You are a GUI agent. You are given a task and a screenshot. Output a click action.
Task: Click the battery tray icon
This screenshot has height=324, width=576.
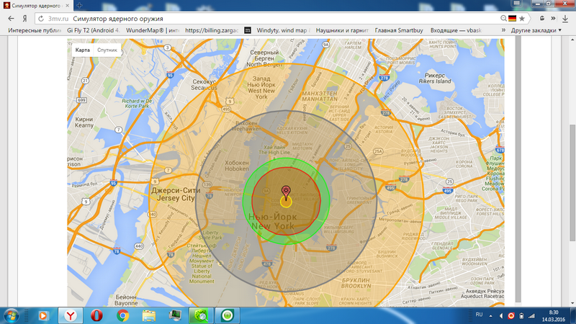[x=521, y=315]
